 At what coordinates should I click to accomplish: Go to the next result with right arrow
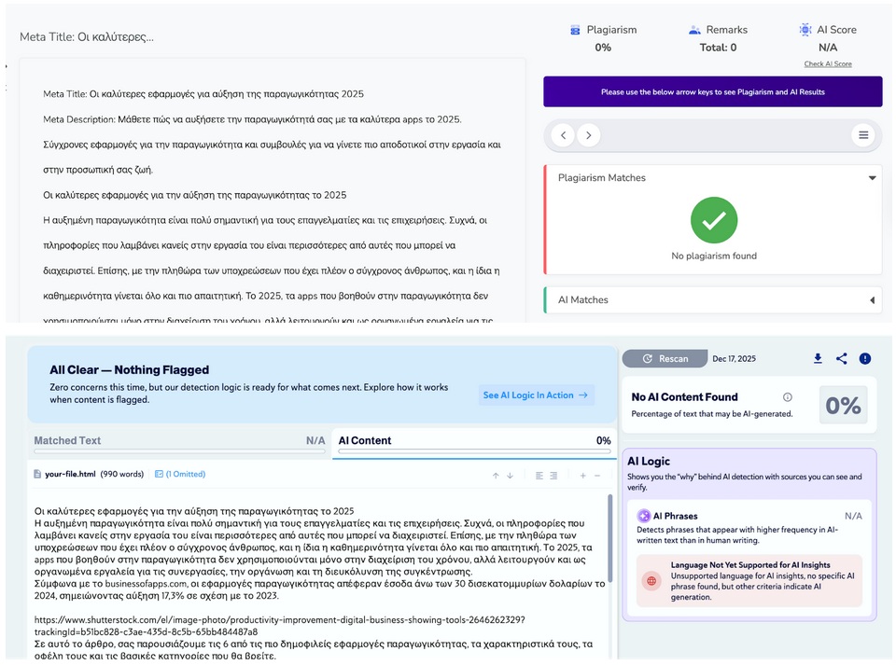(x=588, y=135)
